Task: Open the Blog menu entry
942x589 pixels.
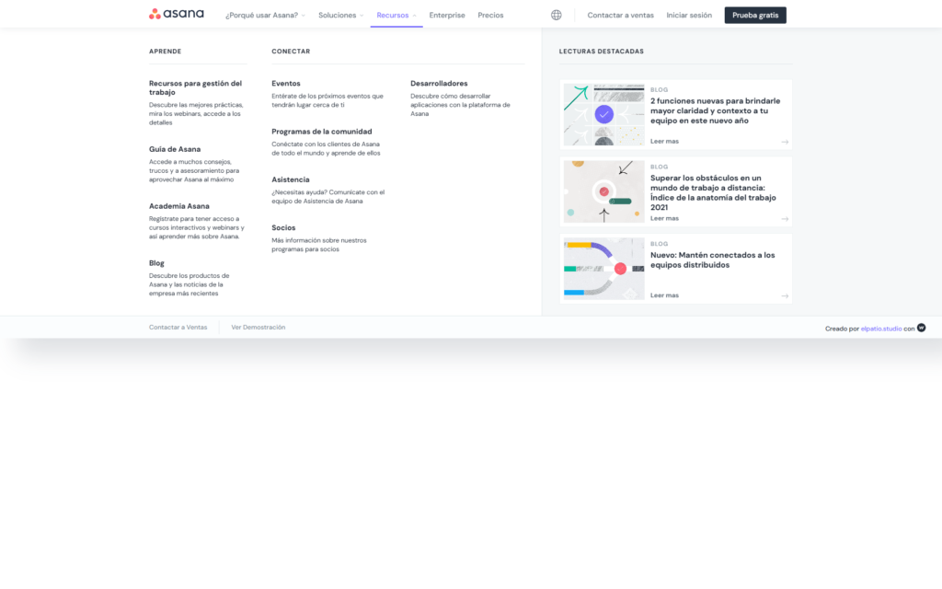Action: tap(156, 263)
